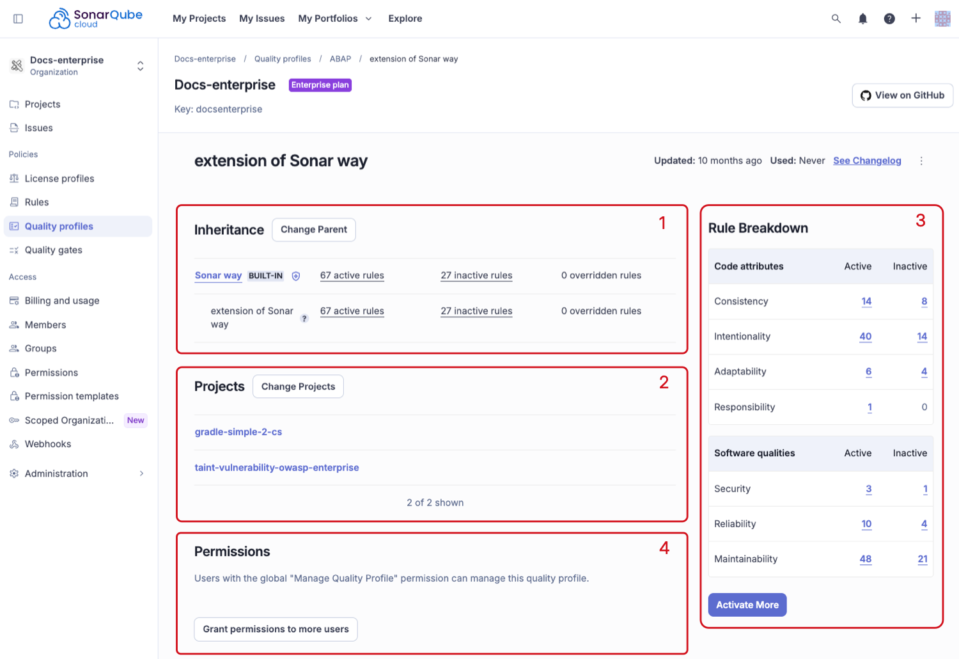Click help icon beside extension of Sonar way

click(304, 319)
